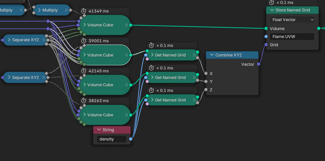325x161 pixels.
Task: Click the grip handle on lower Separate XYZ
Action: point(44,77)
